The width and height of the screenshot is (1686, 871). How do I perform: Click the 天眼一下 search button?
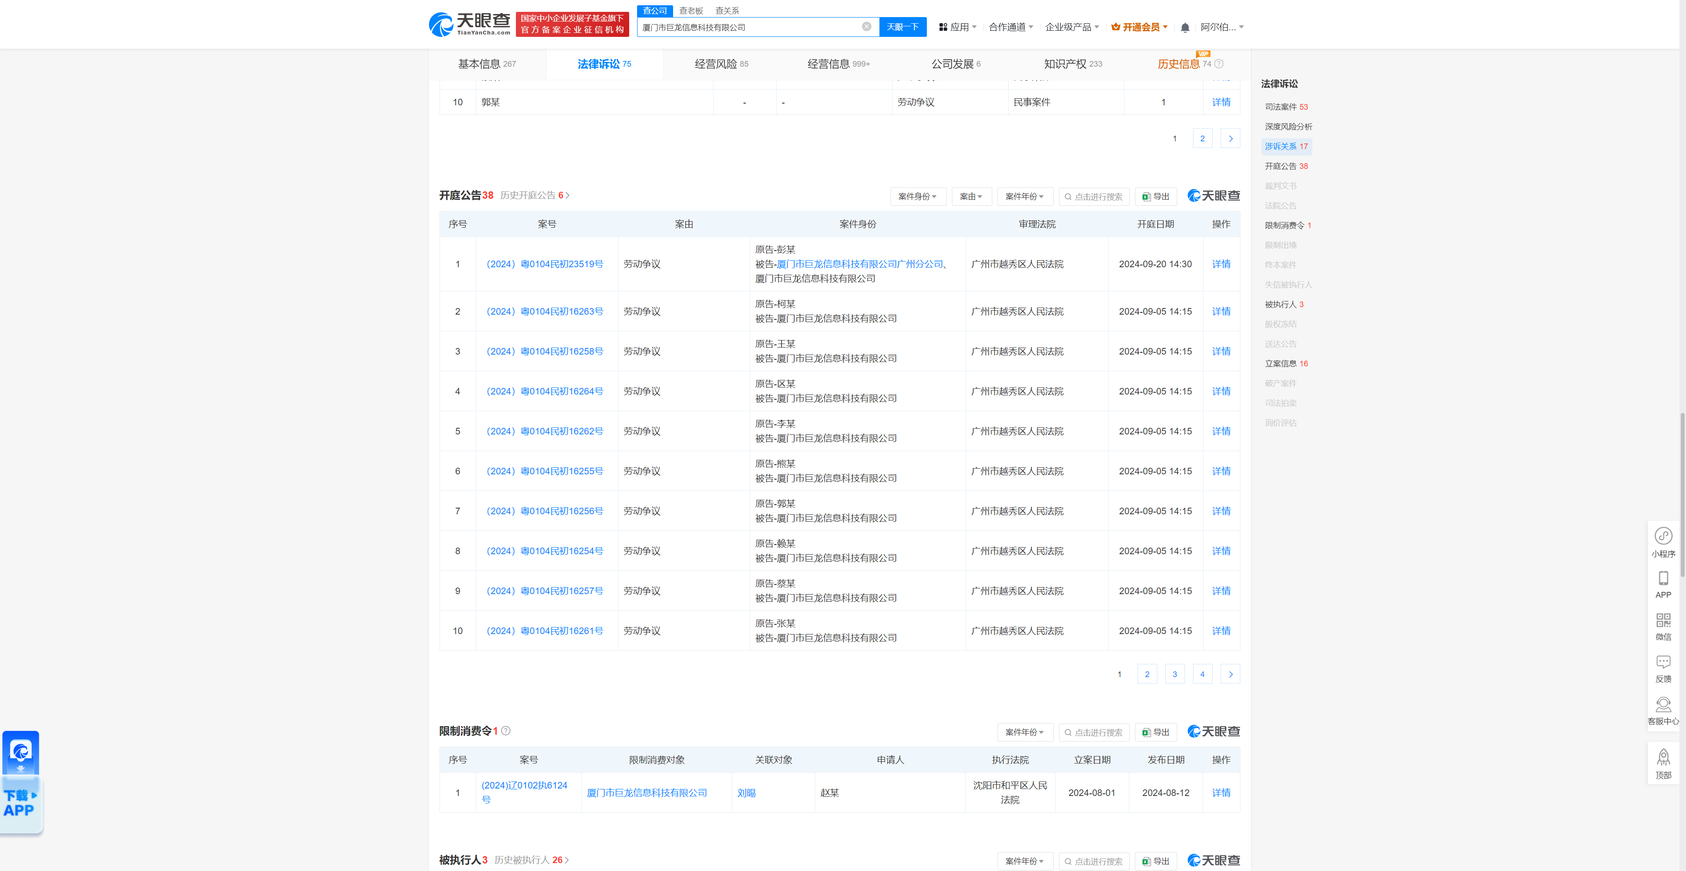903,27
